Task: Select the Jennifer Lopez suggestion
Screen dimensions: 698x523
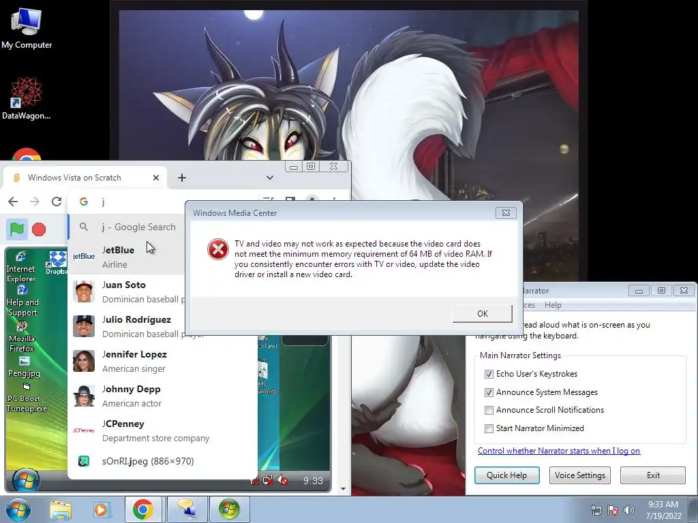Action: pos(163,361)
